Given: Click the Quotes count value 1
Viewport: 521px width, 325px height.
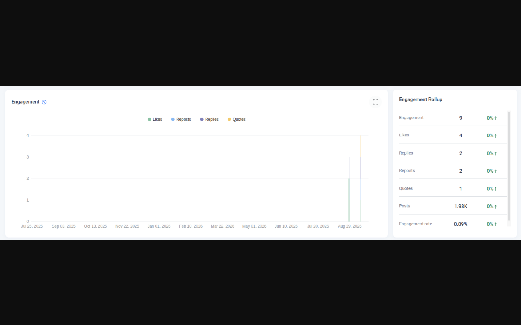Looking at the screenshot, I should coord(461,189).
